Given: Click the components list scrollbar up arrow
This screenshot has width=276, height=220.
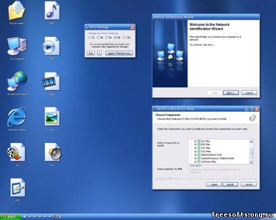Looking at the screenshot, I should (x=251, y=141).
